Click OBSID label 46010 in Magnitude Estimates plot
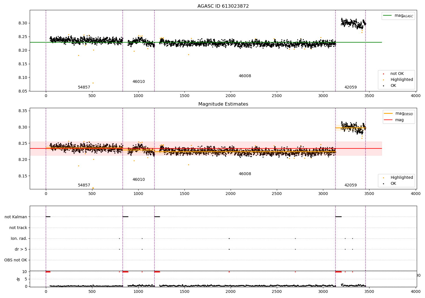The width and height of the screenshot is (425, 298). click(139, 180)
